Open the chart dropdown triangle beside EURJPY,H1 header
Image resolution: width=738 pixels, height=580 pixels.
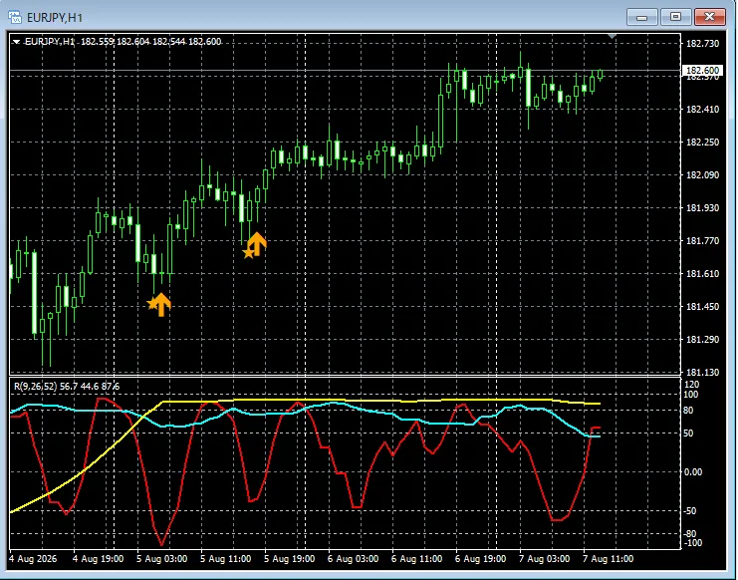point(17,42)
